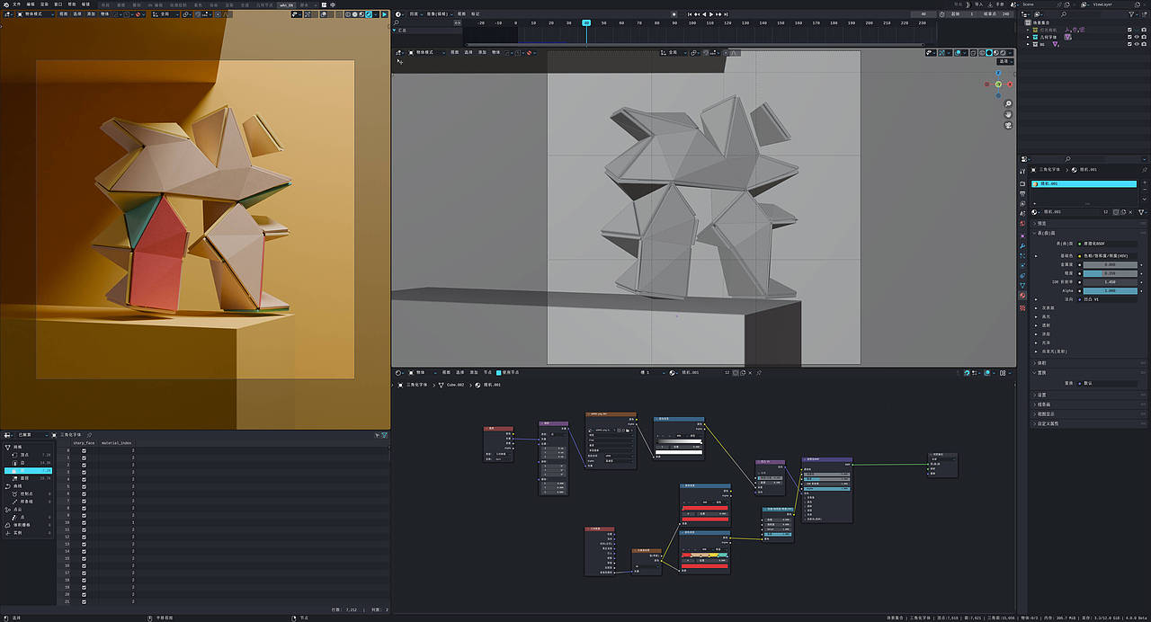Jump to timeline start frame button

click(689, 14)
